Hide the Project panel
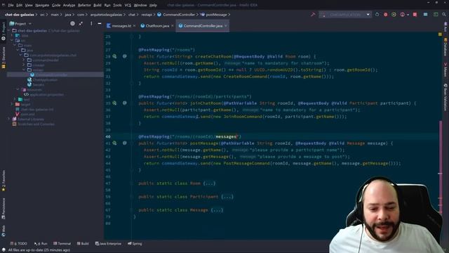The height and width of the screenshot is (253, 449). point(100,23)
